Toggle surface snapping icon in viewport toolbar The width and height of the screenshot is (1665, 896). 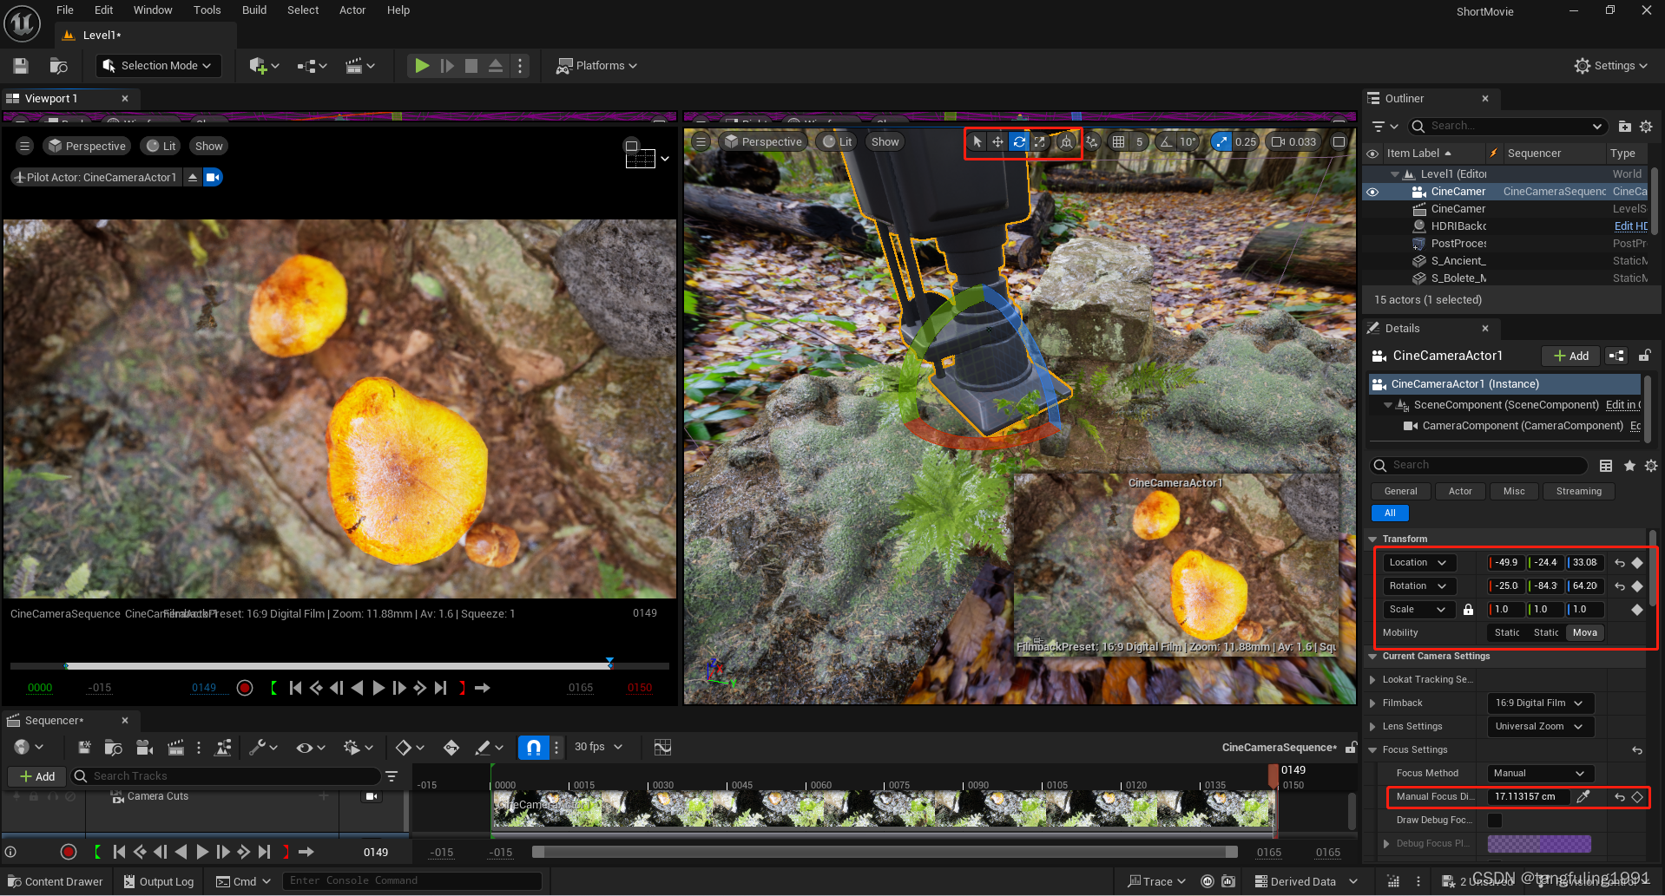click(1092, 141)
